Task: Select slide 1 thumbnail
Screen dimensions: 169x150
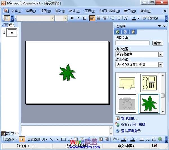Action: (x=12, y=33)
